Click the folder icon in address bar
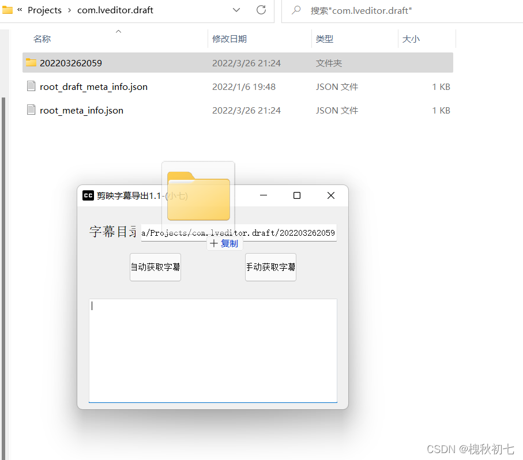The height and width of the screenshot is (460, 523). tap(7, 10)
